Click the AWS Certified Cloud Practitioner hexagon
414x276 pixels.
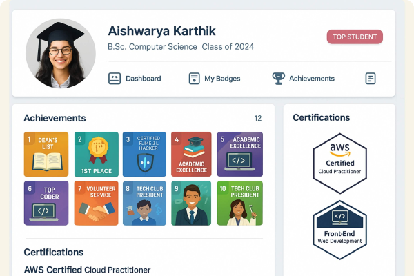(339, 163)
